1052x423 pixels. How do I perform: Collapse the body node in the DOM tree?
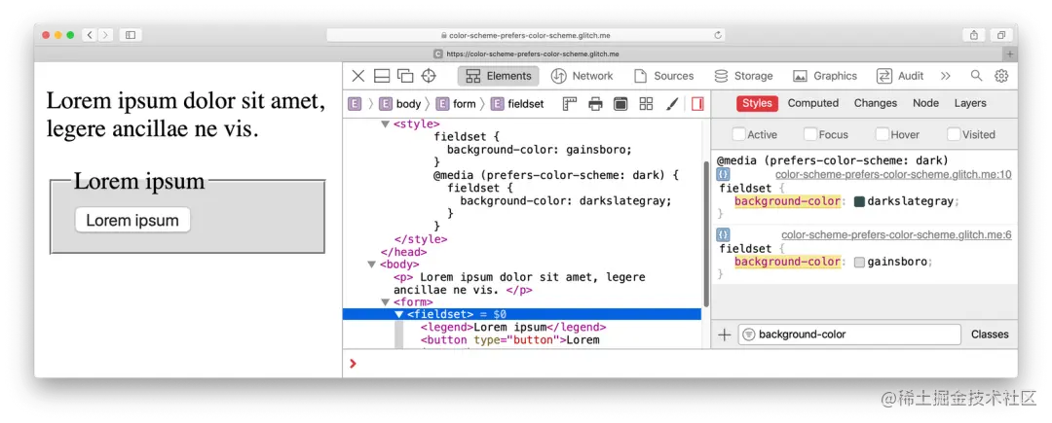[372, 264]
